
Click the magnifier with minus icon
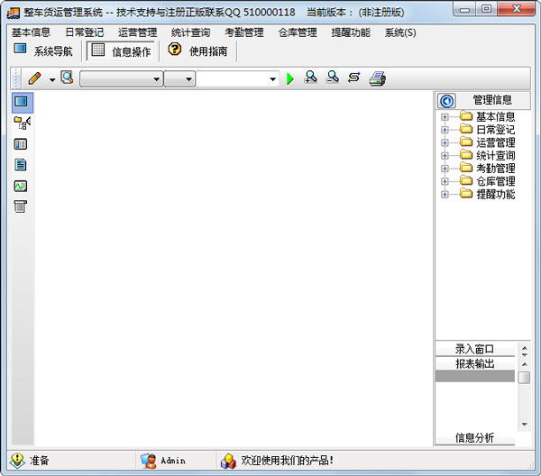click(x=332, y=78)
